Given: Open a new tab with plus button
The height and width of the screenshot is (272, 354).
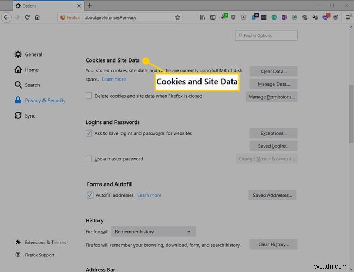Looking at the screenshot, I should [90, 5].
